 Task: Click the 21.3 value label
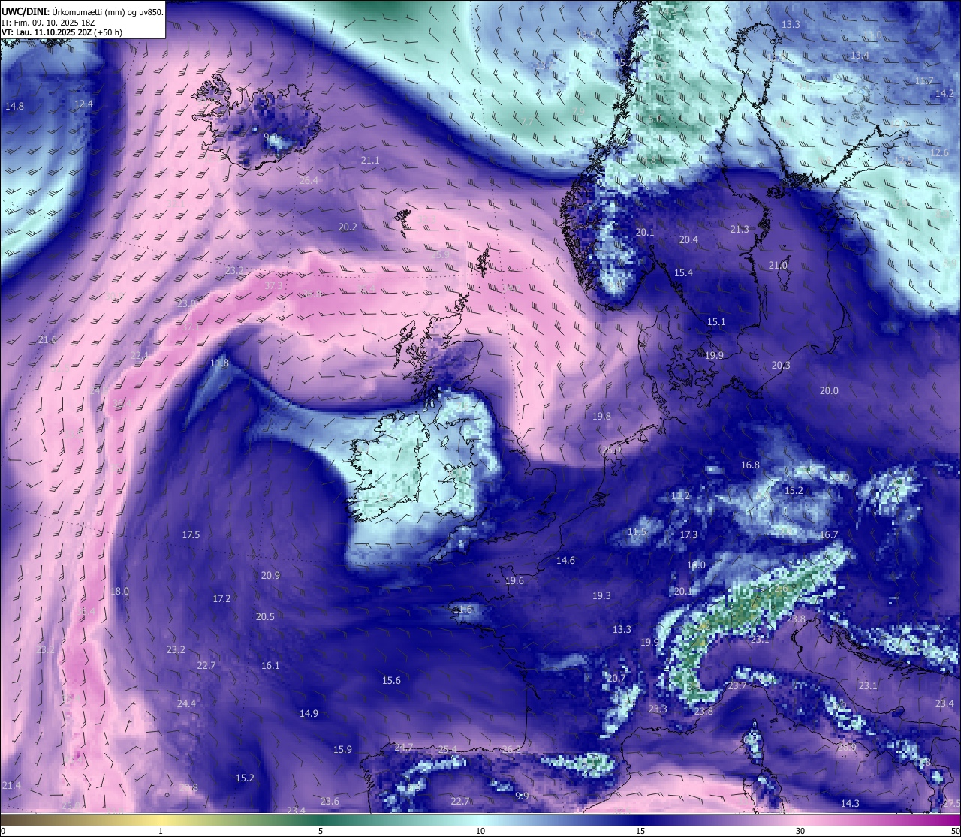click(740, 229)
